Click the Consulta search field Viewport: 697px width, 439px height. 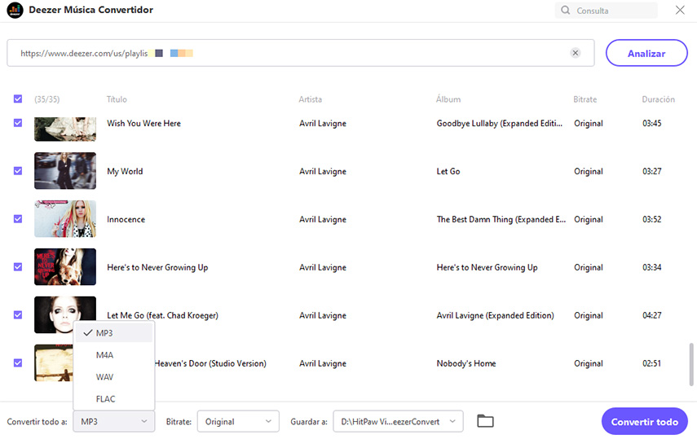(607, 11)
